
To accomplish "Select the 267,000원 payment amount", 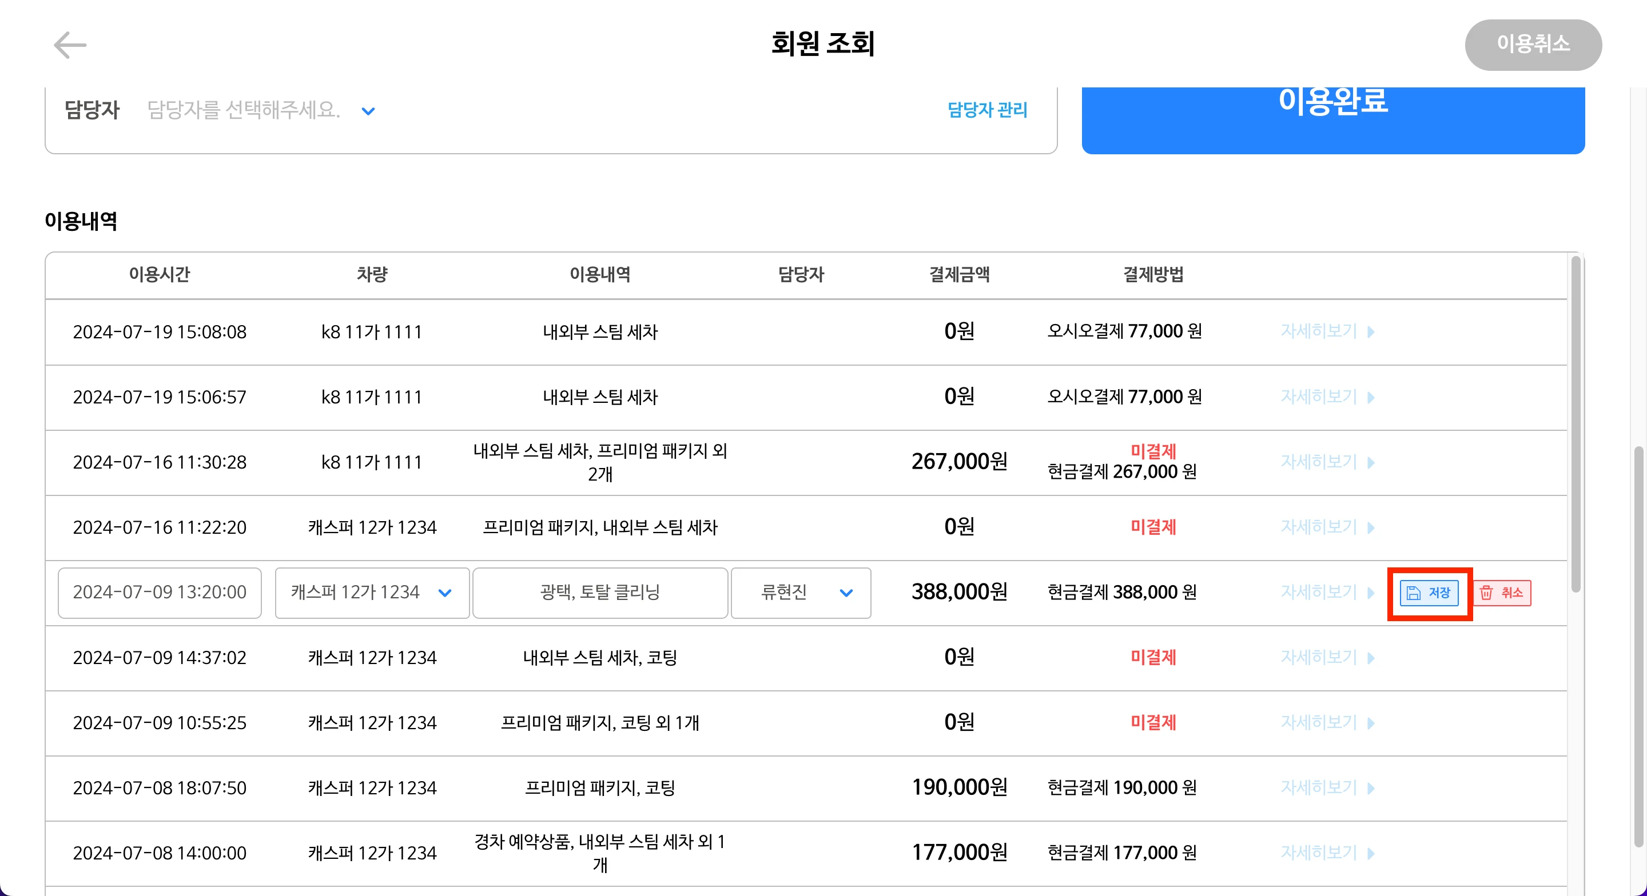I will point(959,461).
